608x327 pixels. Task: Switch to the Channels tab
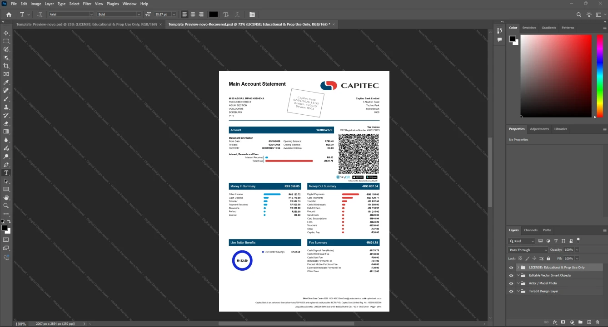(x=530, y=230)
